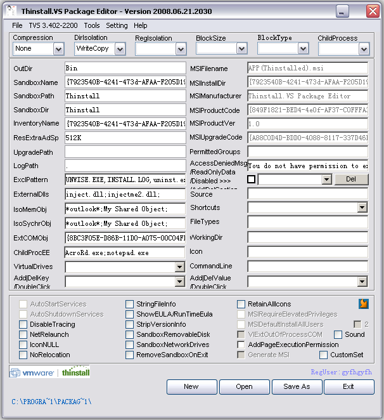Viewport: 384px width, 420px height.
Task: Toggle the CustomSet checkbox
Action: pos(324,355)
